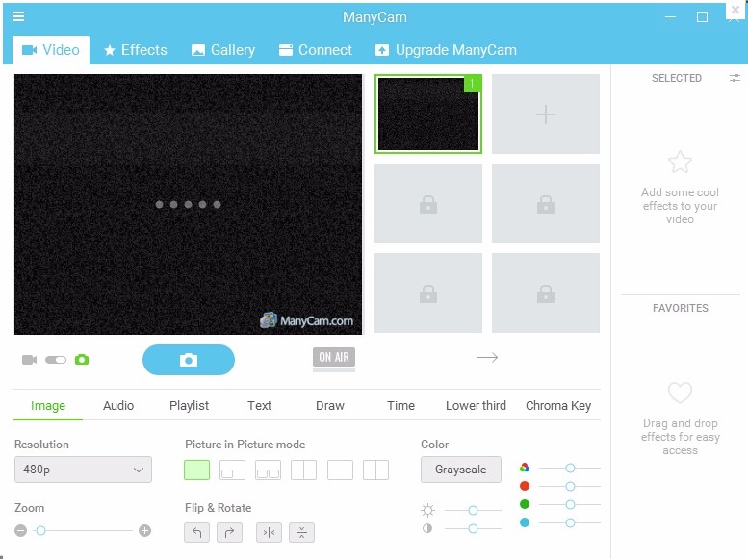Click the bottom-left locked source tile
Viewport: 748px width, 559px height.
pyautogui.click(x=428, y=292)
